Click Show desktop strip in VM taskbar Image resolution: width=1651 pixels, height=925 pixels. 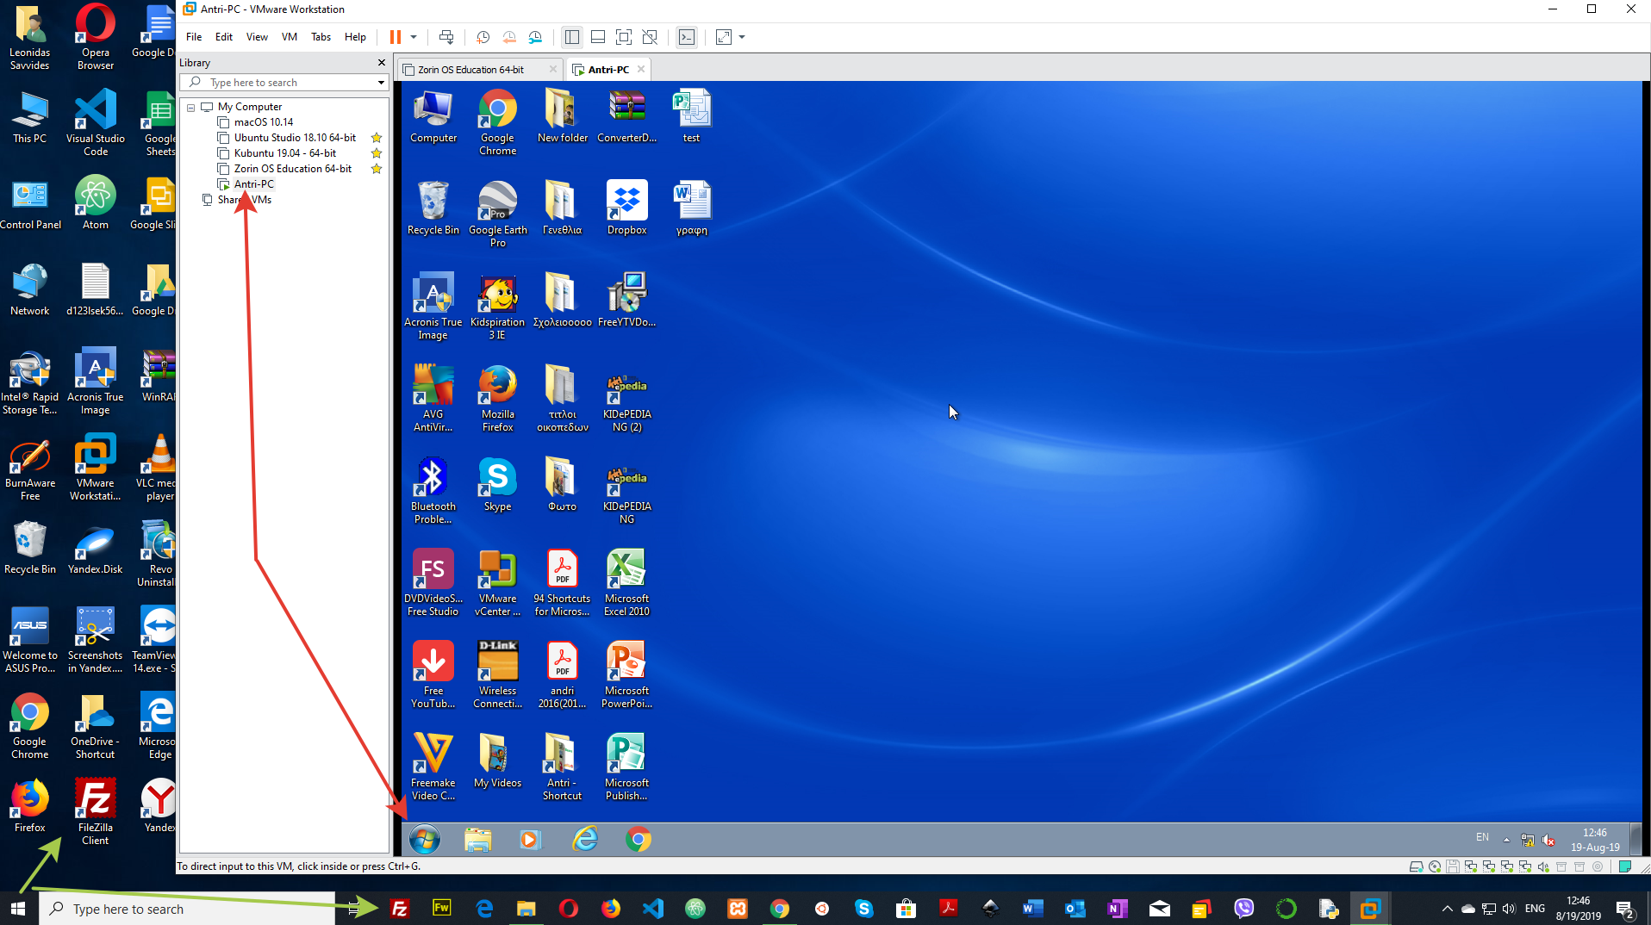[x=1636, y=840]
